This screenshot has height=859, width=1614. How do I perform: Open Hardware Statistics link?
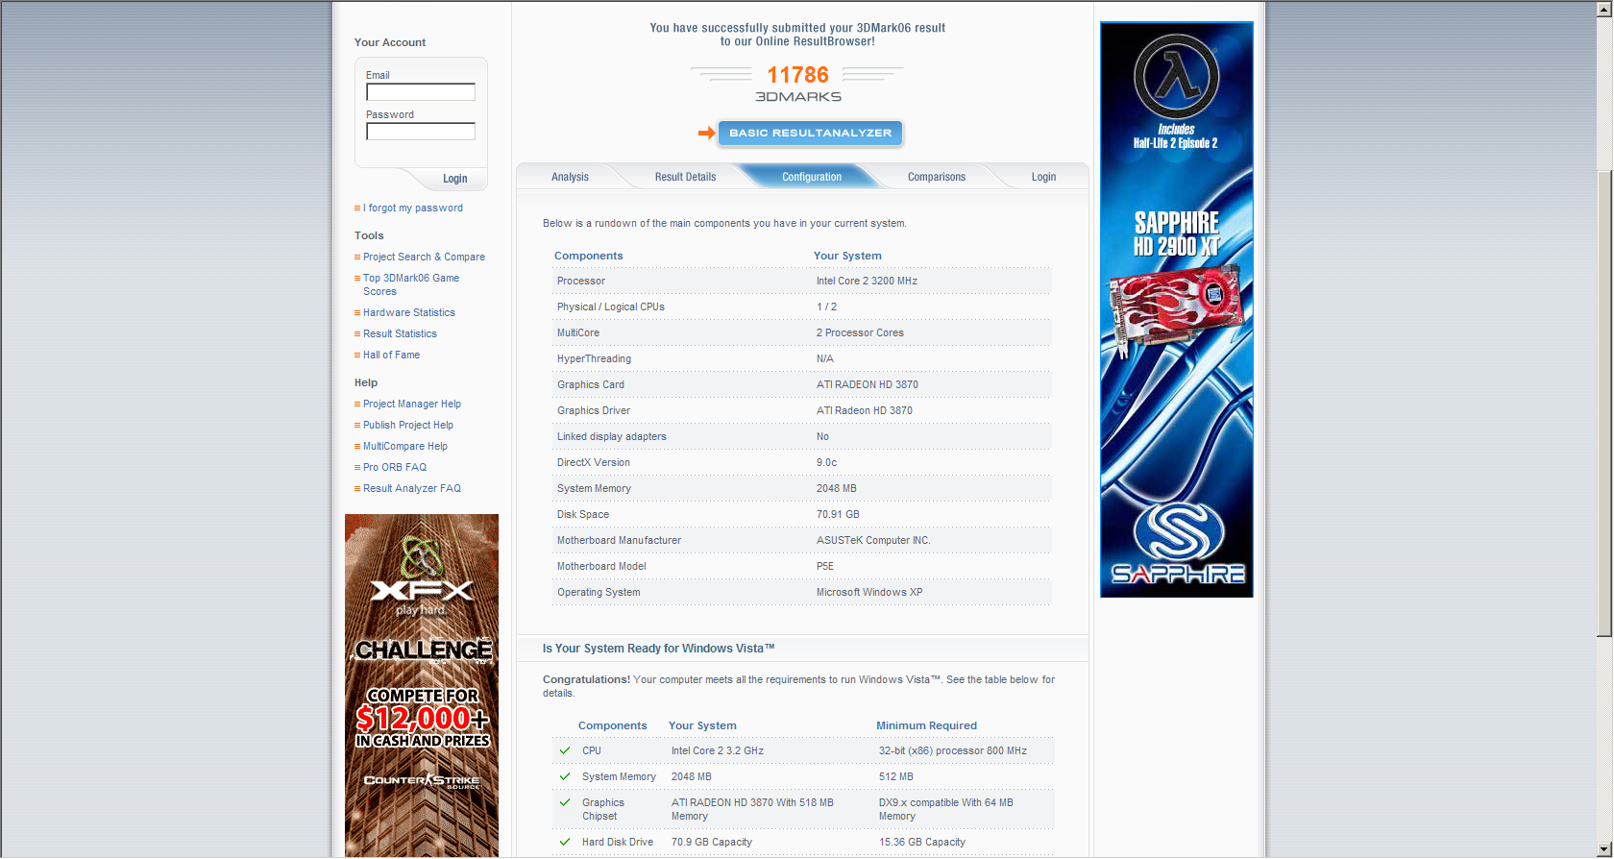[409, 312]
